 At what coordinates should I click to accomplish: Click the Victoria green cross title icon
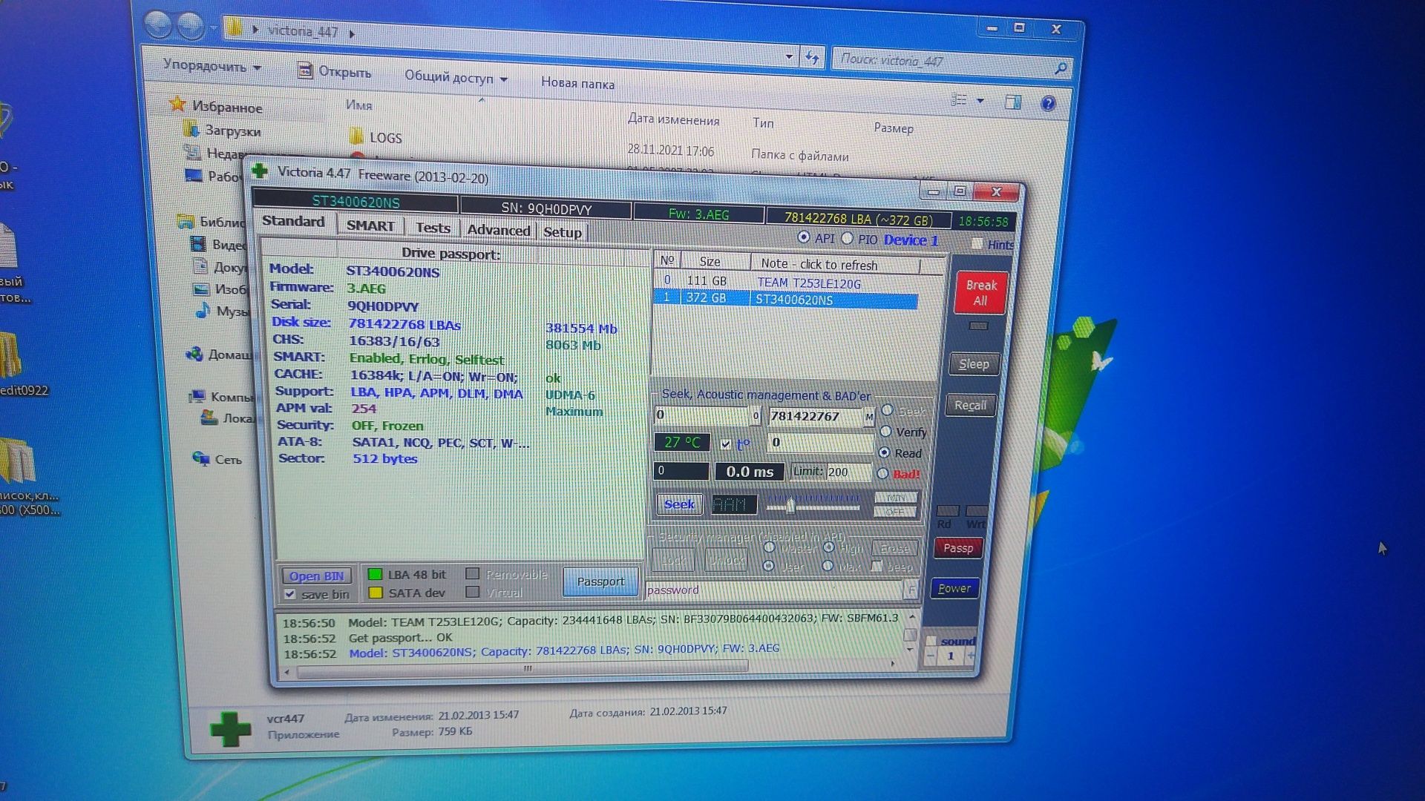[259, 171]
